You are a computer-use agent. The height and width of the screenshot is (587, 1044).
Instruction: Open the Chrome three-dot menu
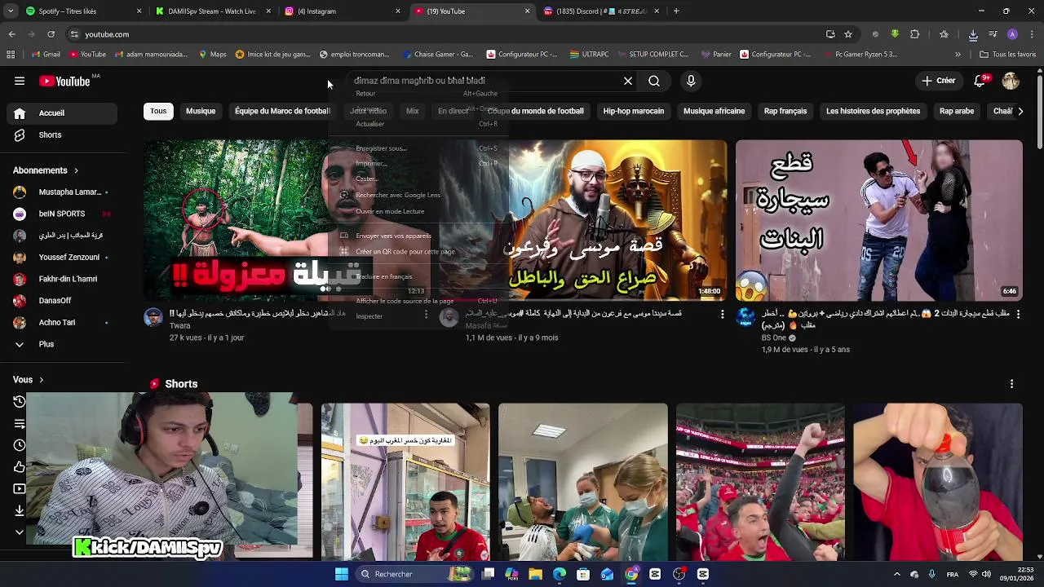coord(1032,34)
